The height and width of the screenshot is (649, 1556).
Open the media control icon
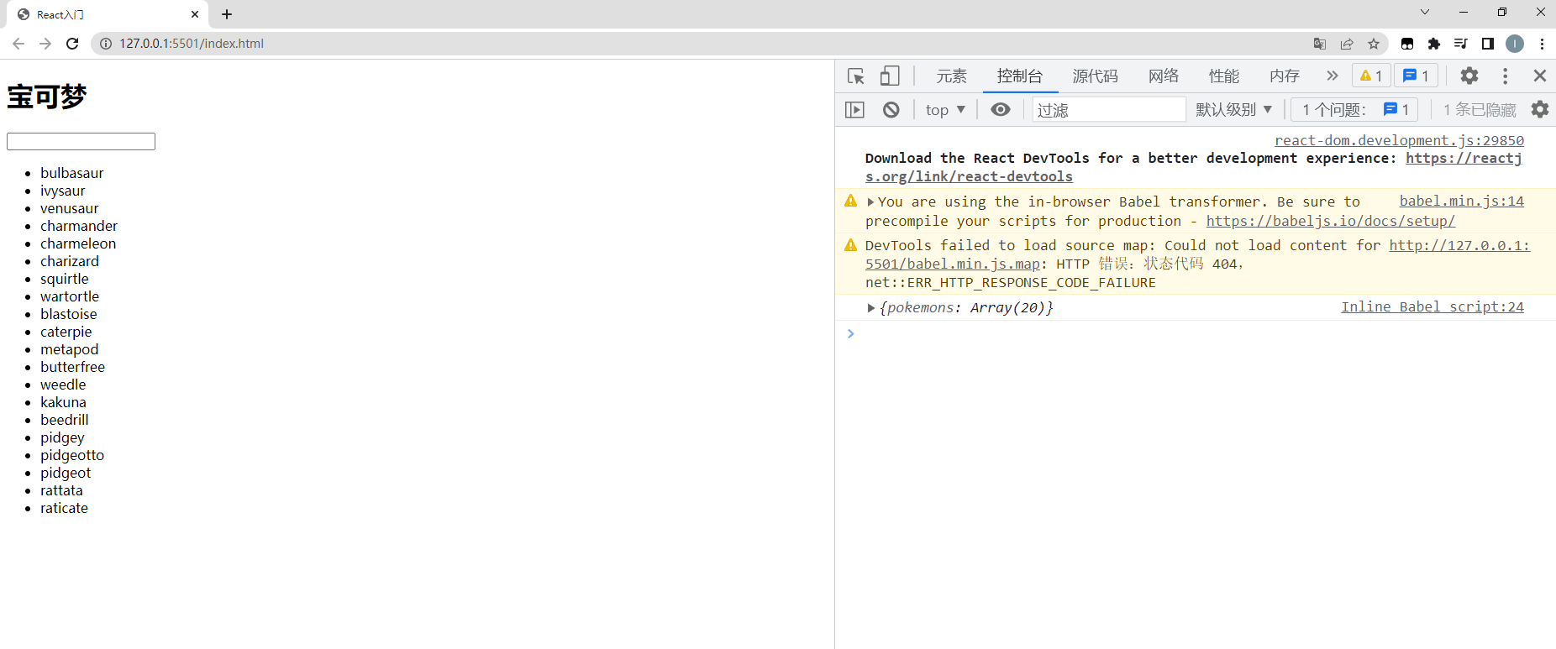point(1461,44)
